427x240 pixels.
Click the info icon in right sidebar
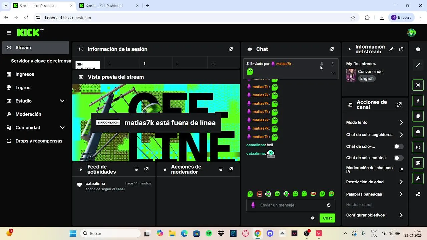coord(418,49)
